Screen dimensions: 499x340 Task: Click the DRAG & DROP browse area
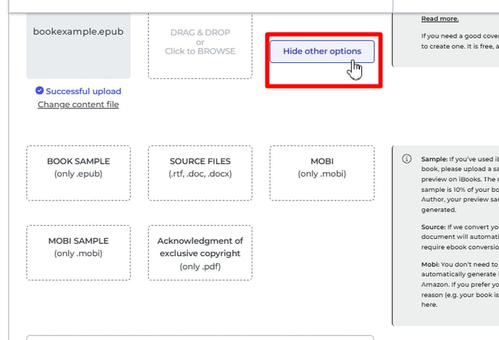200,46
